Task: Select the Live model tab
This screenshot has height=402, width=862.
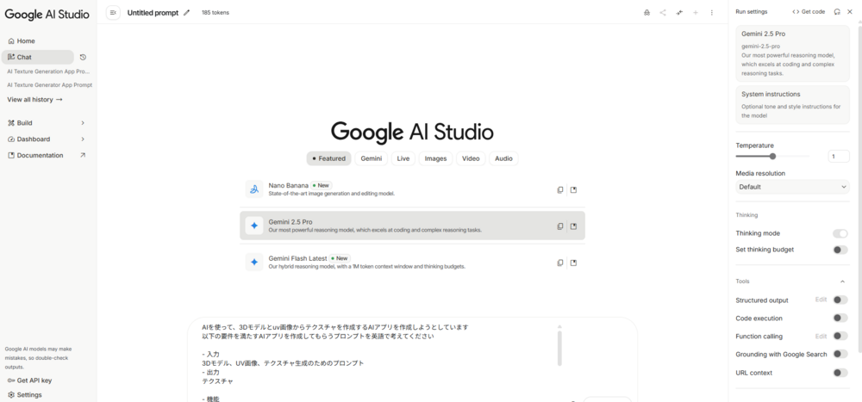Action: click(x=403, y=158)
